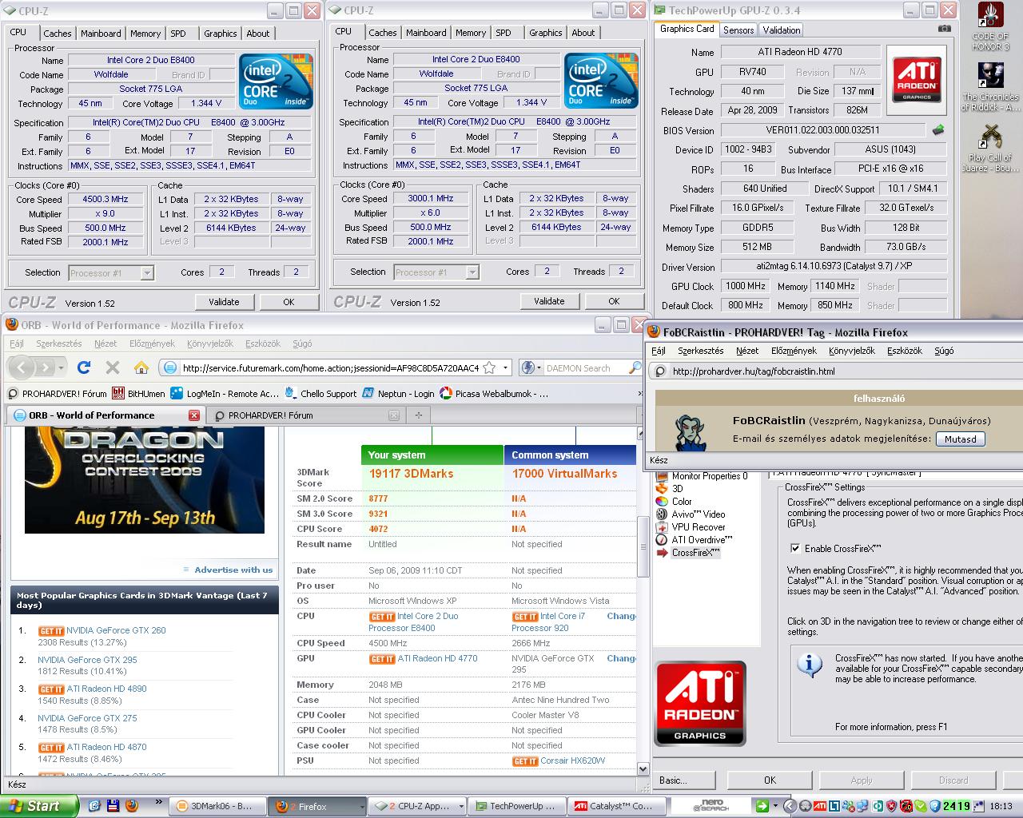Open the ATI Radeon HD 4890 link
The image size is (1023, 818).
[x=106, y=689]
